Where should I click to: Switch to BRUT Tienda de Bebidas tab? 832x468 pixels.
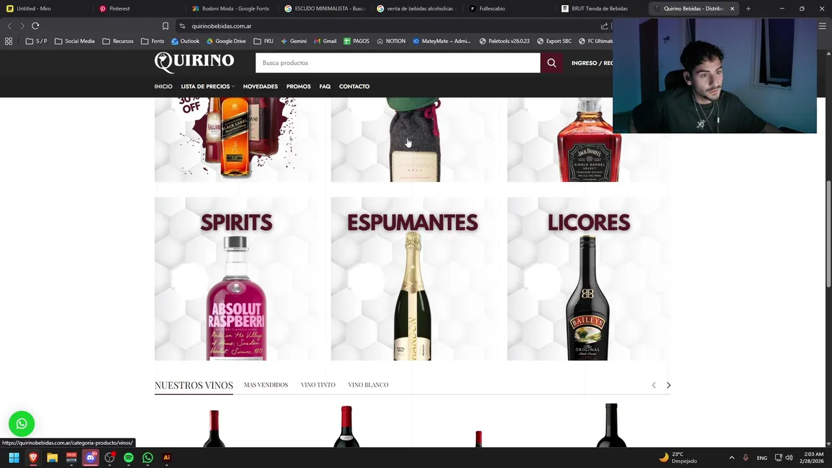[603, 8]
